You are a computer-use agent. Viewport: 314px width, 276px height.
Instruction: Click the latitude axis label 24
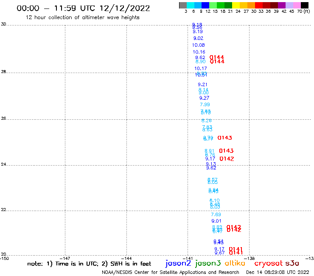click(x=3, y=164)
